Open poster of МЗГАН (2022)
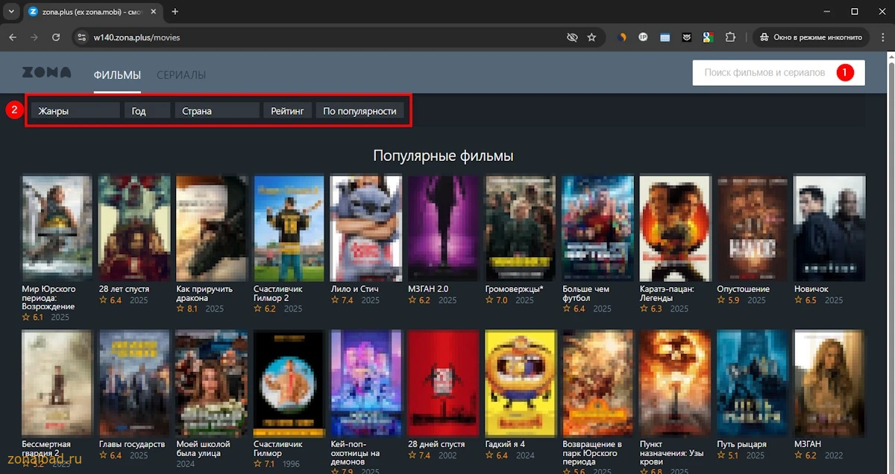This screenshot has height=474, width=895. tap(829, 383)
